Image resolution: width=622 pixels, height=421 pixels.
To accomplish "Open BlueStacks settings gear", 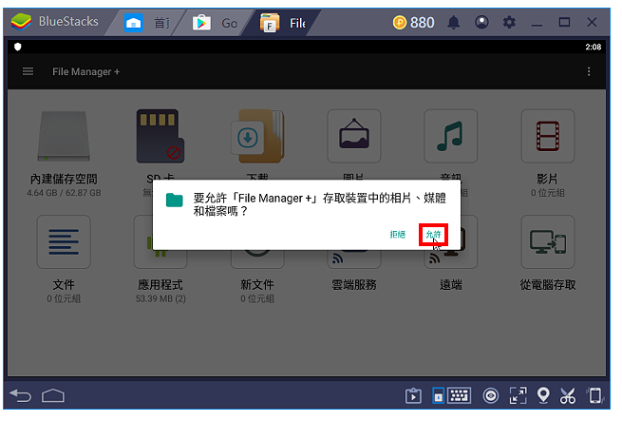I will point(509,22).
